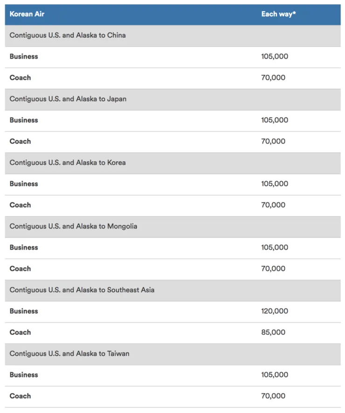Select the U.S. to Southeast Asia row
Screen dimensions: 345x413
point(82,290)
